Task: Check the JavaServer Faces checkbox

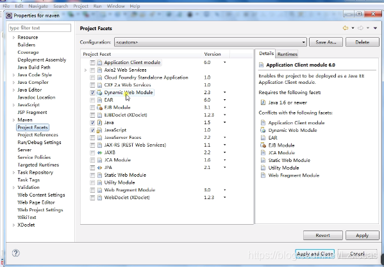Action: (x=92, y=138)
